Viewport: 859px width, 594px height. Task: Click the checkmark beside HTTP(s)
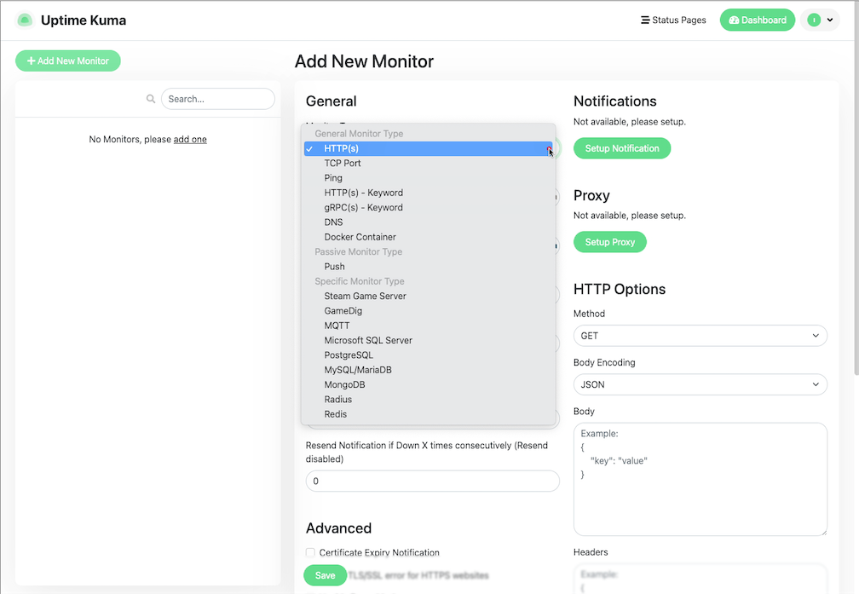point(309,148)
